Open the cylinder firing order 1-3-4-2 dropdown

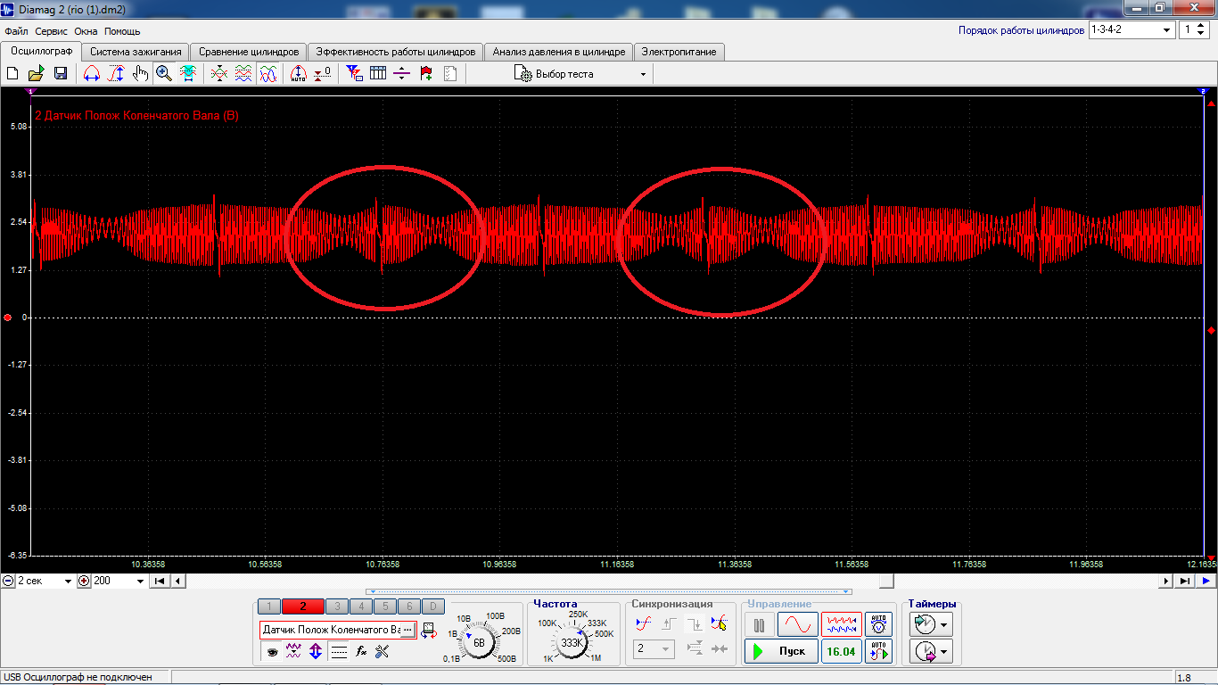pyautogui.click(x=1131, y=29)
